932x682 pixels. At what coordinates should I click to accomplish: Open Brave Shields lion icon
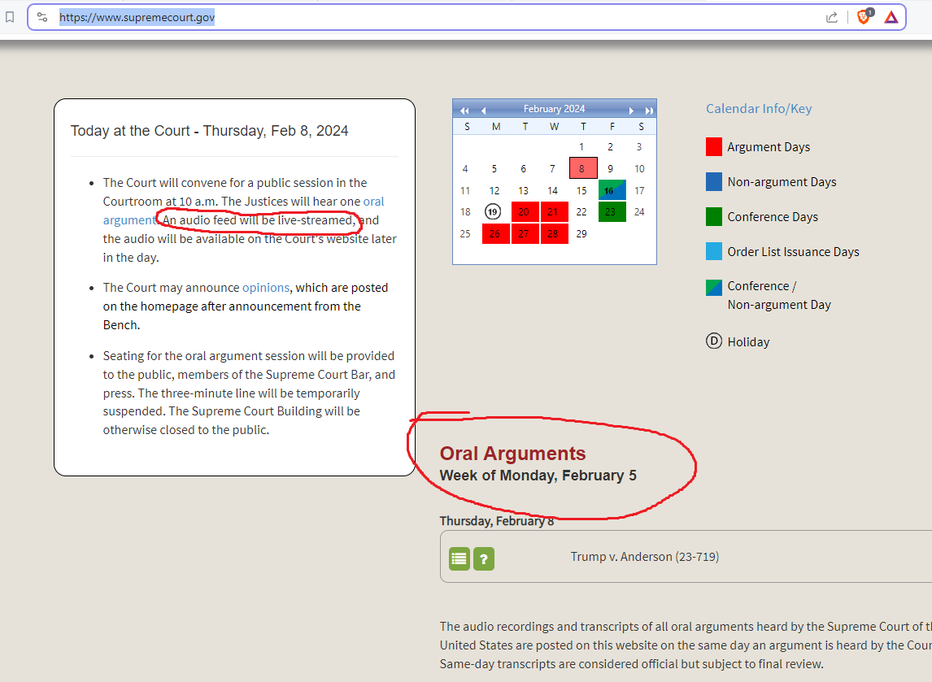point(864,16)
